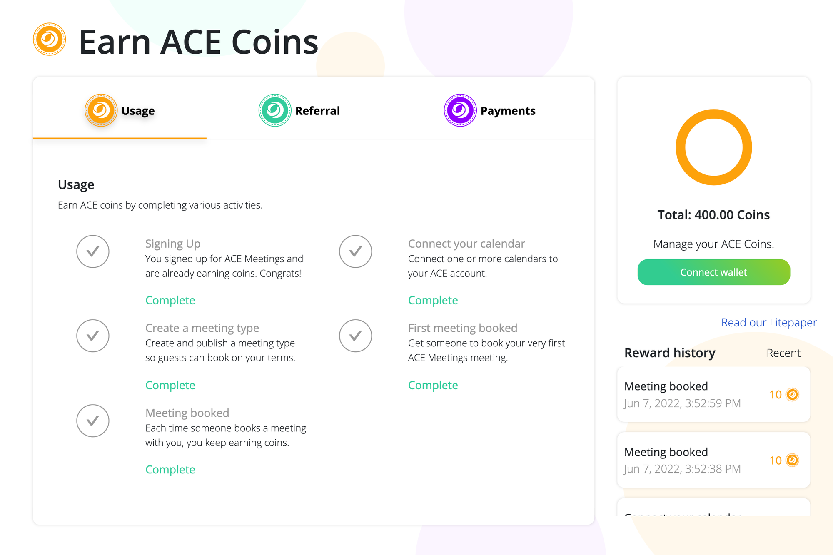Click the purple Payments coin icon
This screenshot has height=555, width=833.
click(x=460, y=110)
